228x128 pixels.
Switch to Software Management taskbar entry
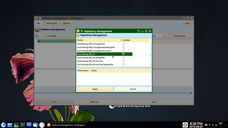pyautogui.click(x=66, y=125)
